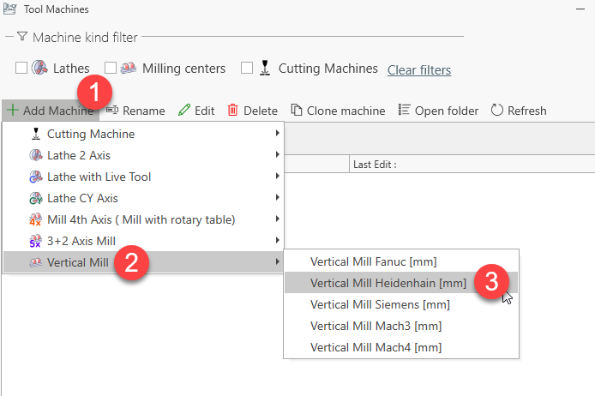Tick the Milling centers filter checkbox

pos(111,69)
